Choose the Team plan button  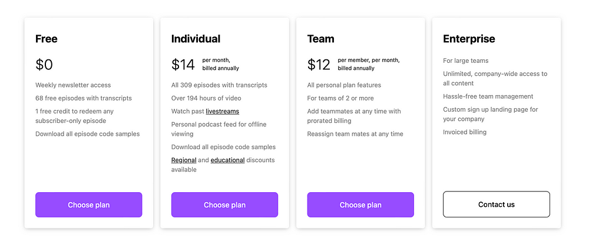[x=360, y=205]
